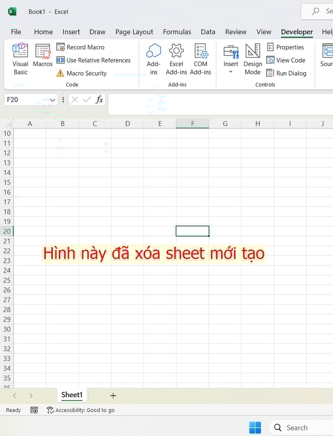Click the Insert Function fx button
333x436 pixels.
pos(99,100)
